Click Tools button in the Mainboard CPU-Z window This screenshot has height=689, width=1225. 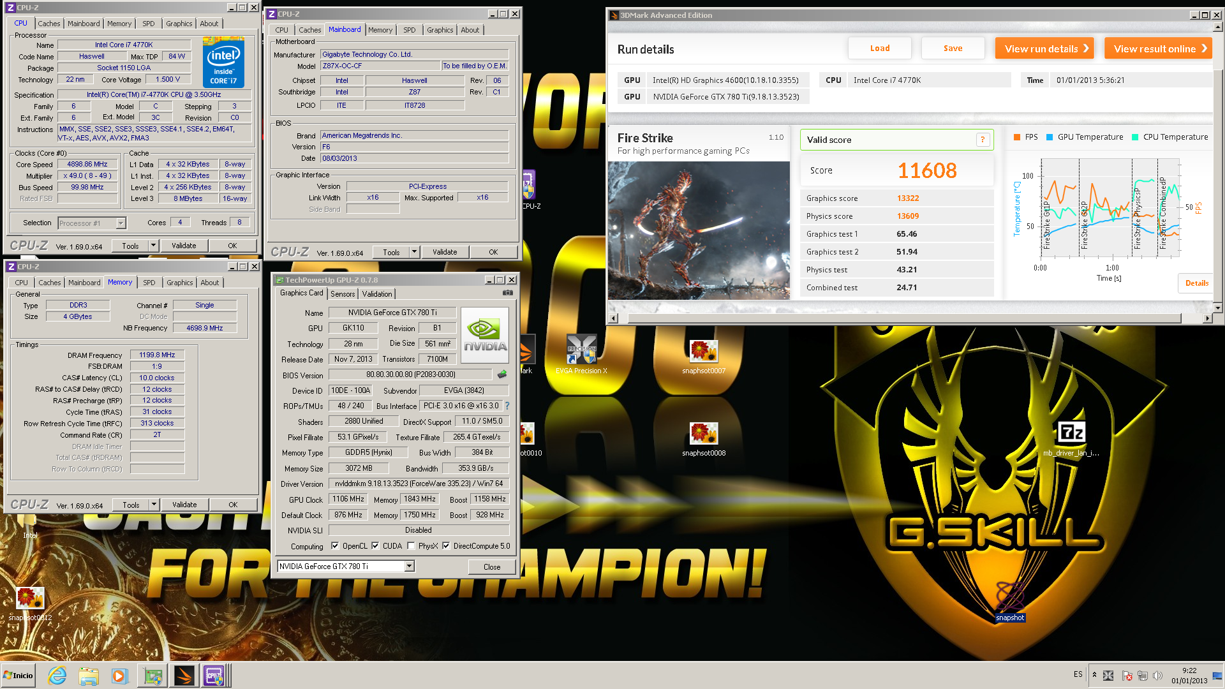(x=390, y=253)
